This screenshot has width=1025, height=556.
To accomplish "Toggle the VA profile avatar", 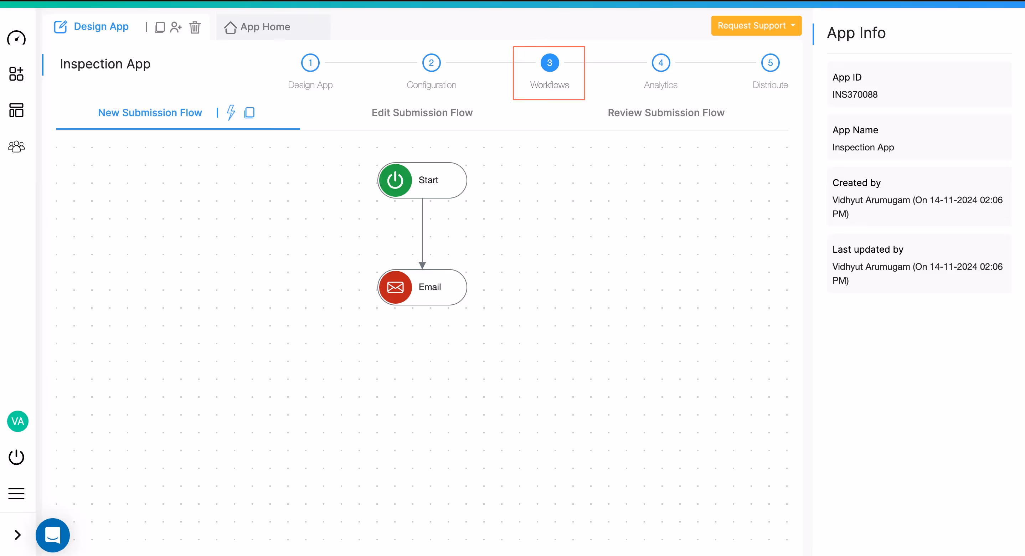I will click(x=17, y=421).
